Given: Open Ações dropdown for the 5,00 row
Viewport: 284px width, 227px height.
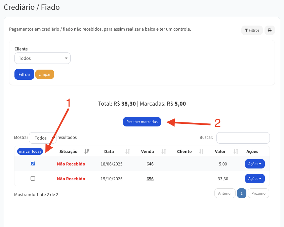Looking at the screenshot, I should (x=255, y=164).
